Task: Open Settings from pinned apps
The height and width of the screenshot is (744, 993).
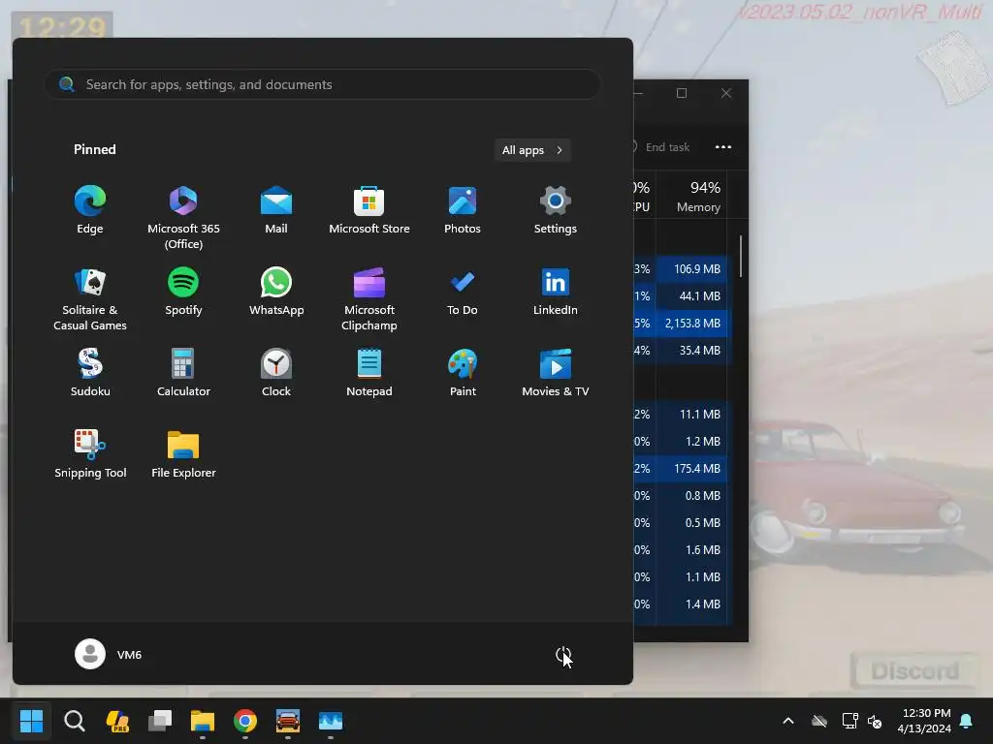Action: coord(556,210)
